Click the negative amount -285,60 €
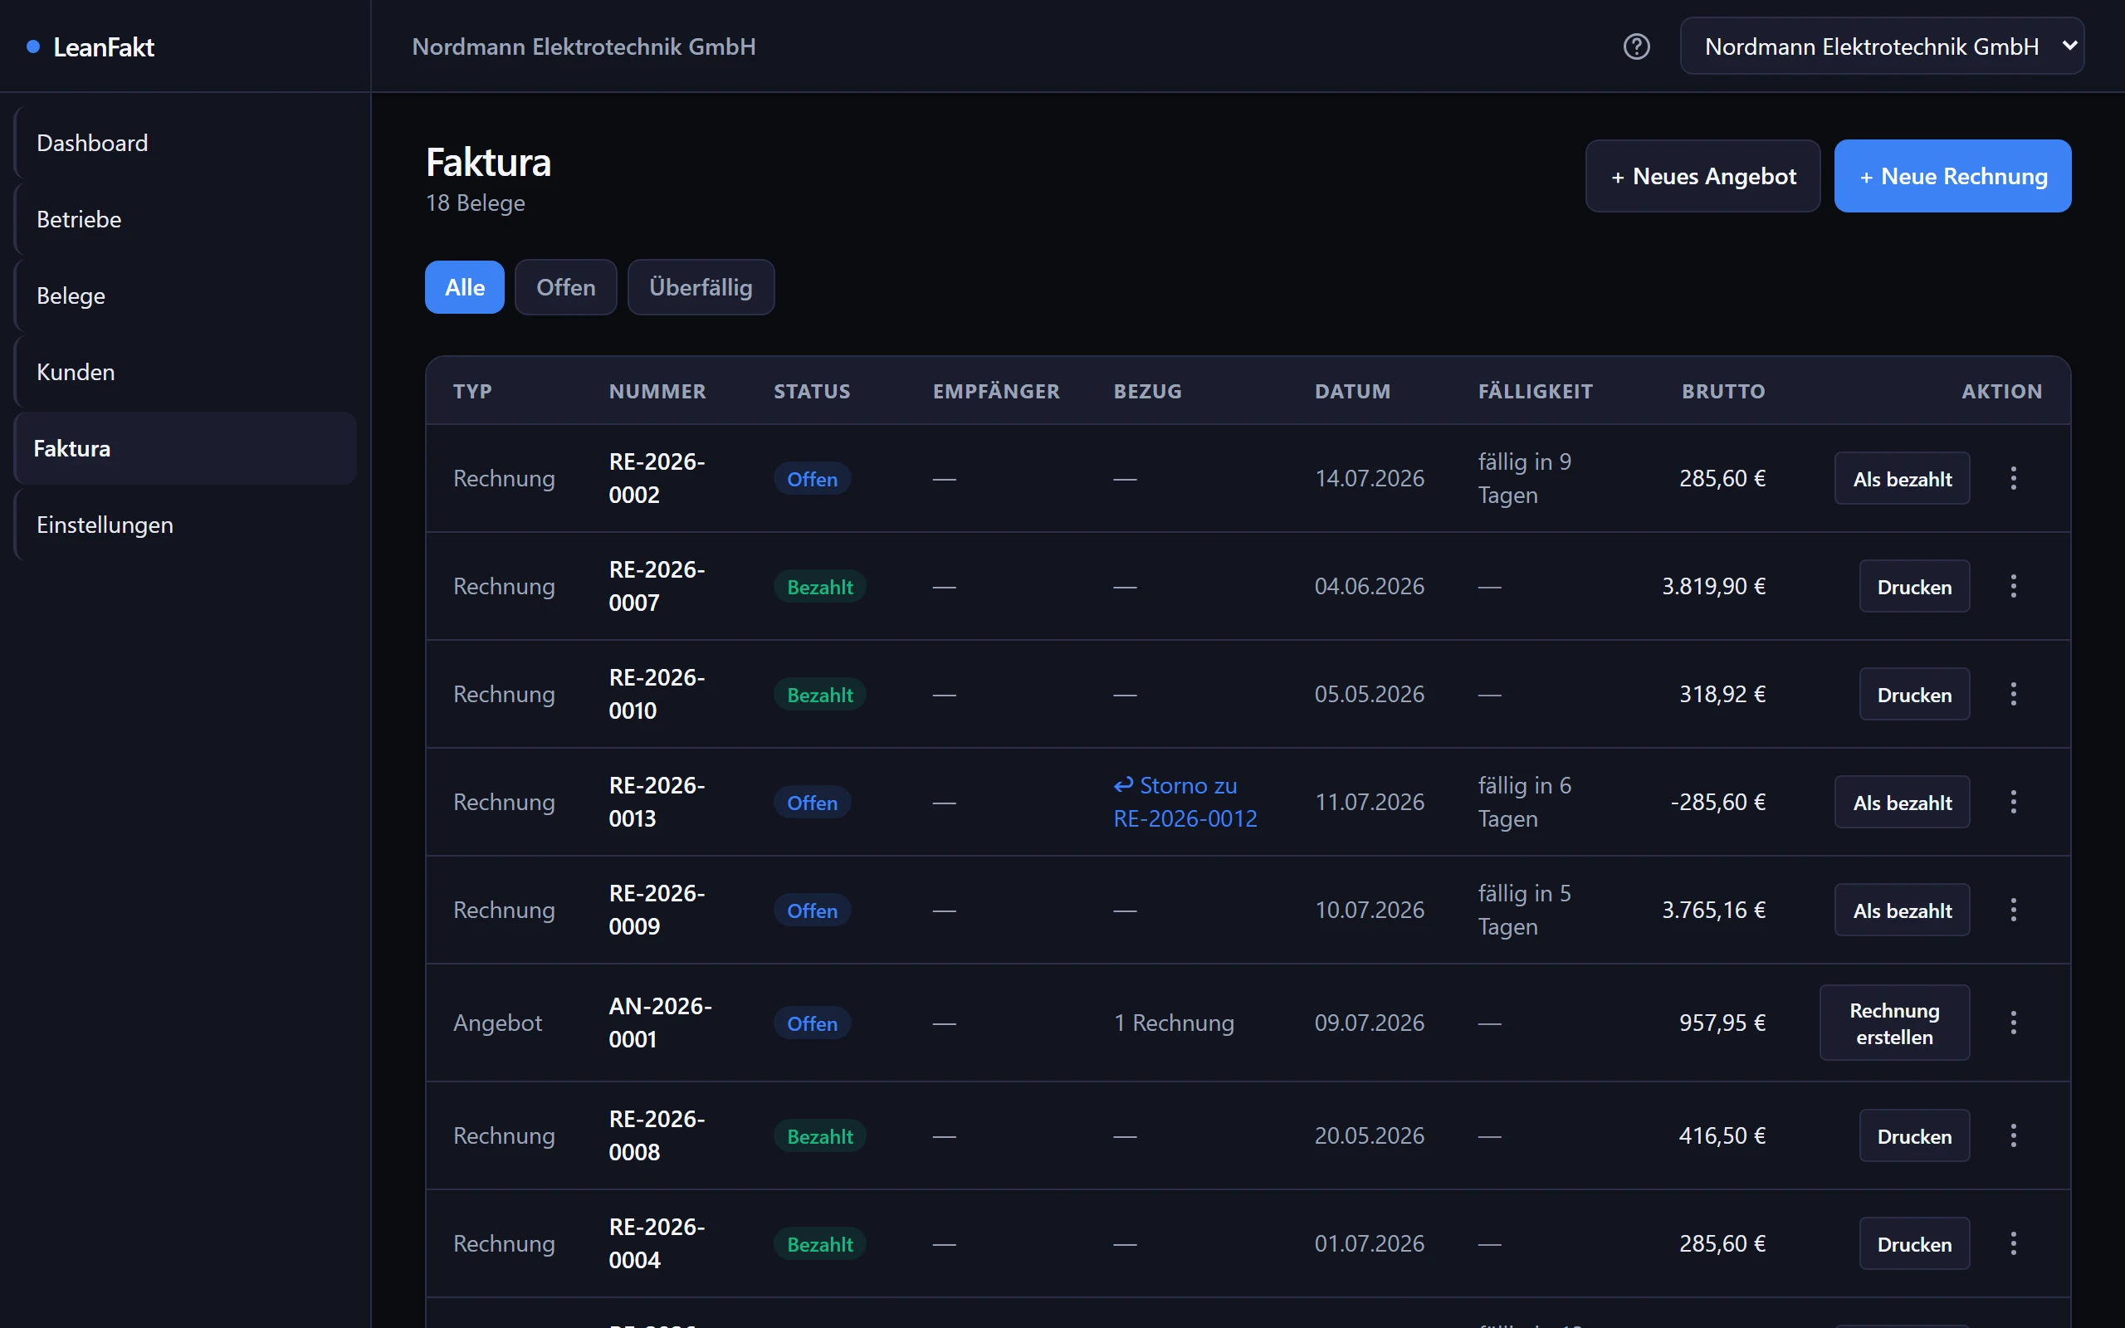Viewport: 2125px width, 1328px height. pos(1717,802)
